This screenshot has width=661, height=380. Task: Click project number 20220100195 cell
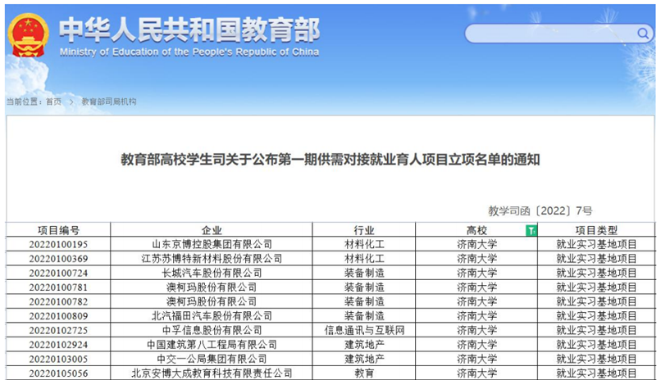(58, 245)
